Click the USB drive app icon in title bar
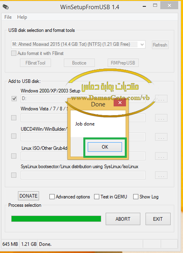Screen dimensions: 183x253 pos(6,7)
